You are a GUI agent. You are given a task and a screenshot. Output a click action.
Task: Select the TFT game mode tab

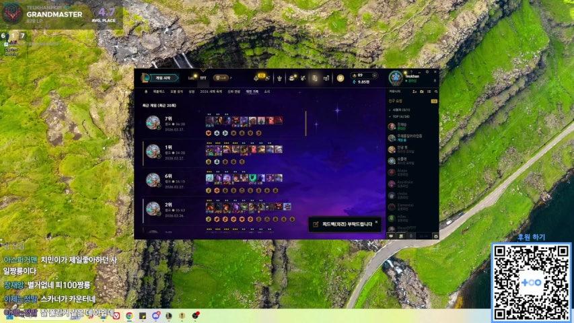(203, 78)
